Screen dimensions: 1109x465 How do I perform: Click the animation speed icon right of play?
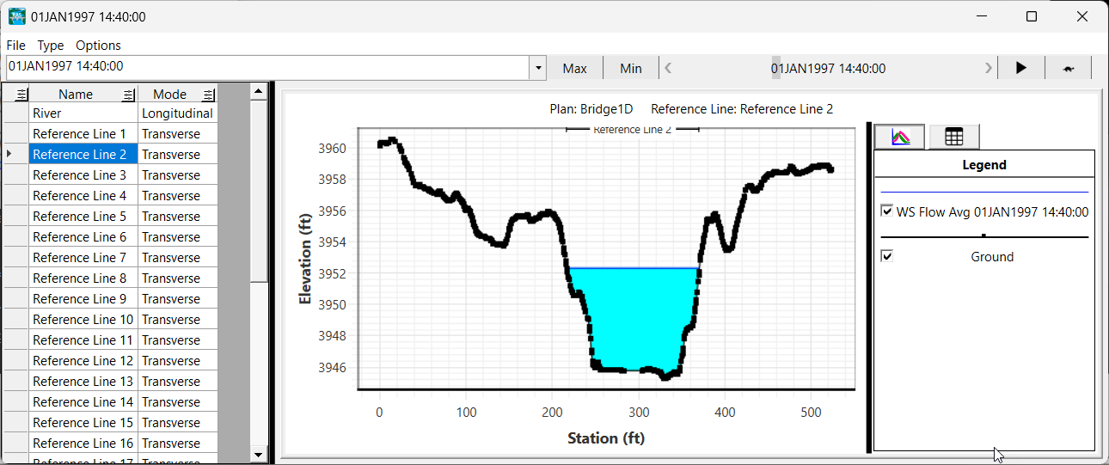(x=1069, y=68)
